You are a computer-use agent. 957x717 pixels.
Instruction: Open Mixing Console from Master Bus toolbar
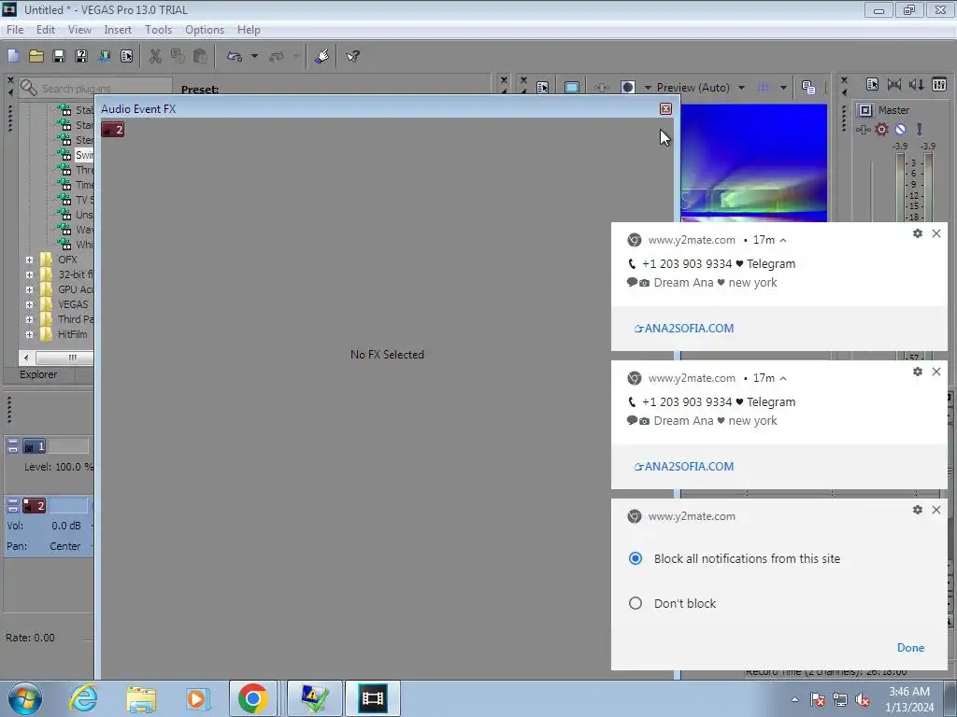pos(938,84)
